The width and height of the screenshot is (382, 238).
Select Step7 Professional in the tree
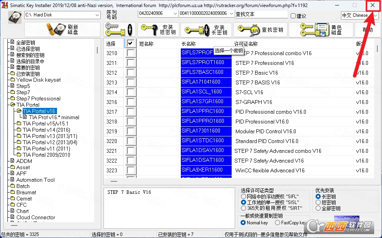(x=38, y=98)
